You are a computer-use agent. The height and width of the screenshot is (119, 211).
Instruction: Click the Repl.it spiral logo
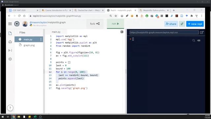pyautogui.click(x=17, y=24)
